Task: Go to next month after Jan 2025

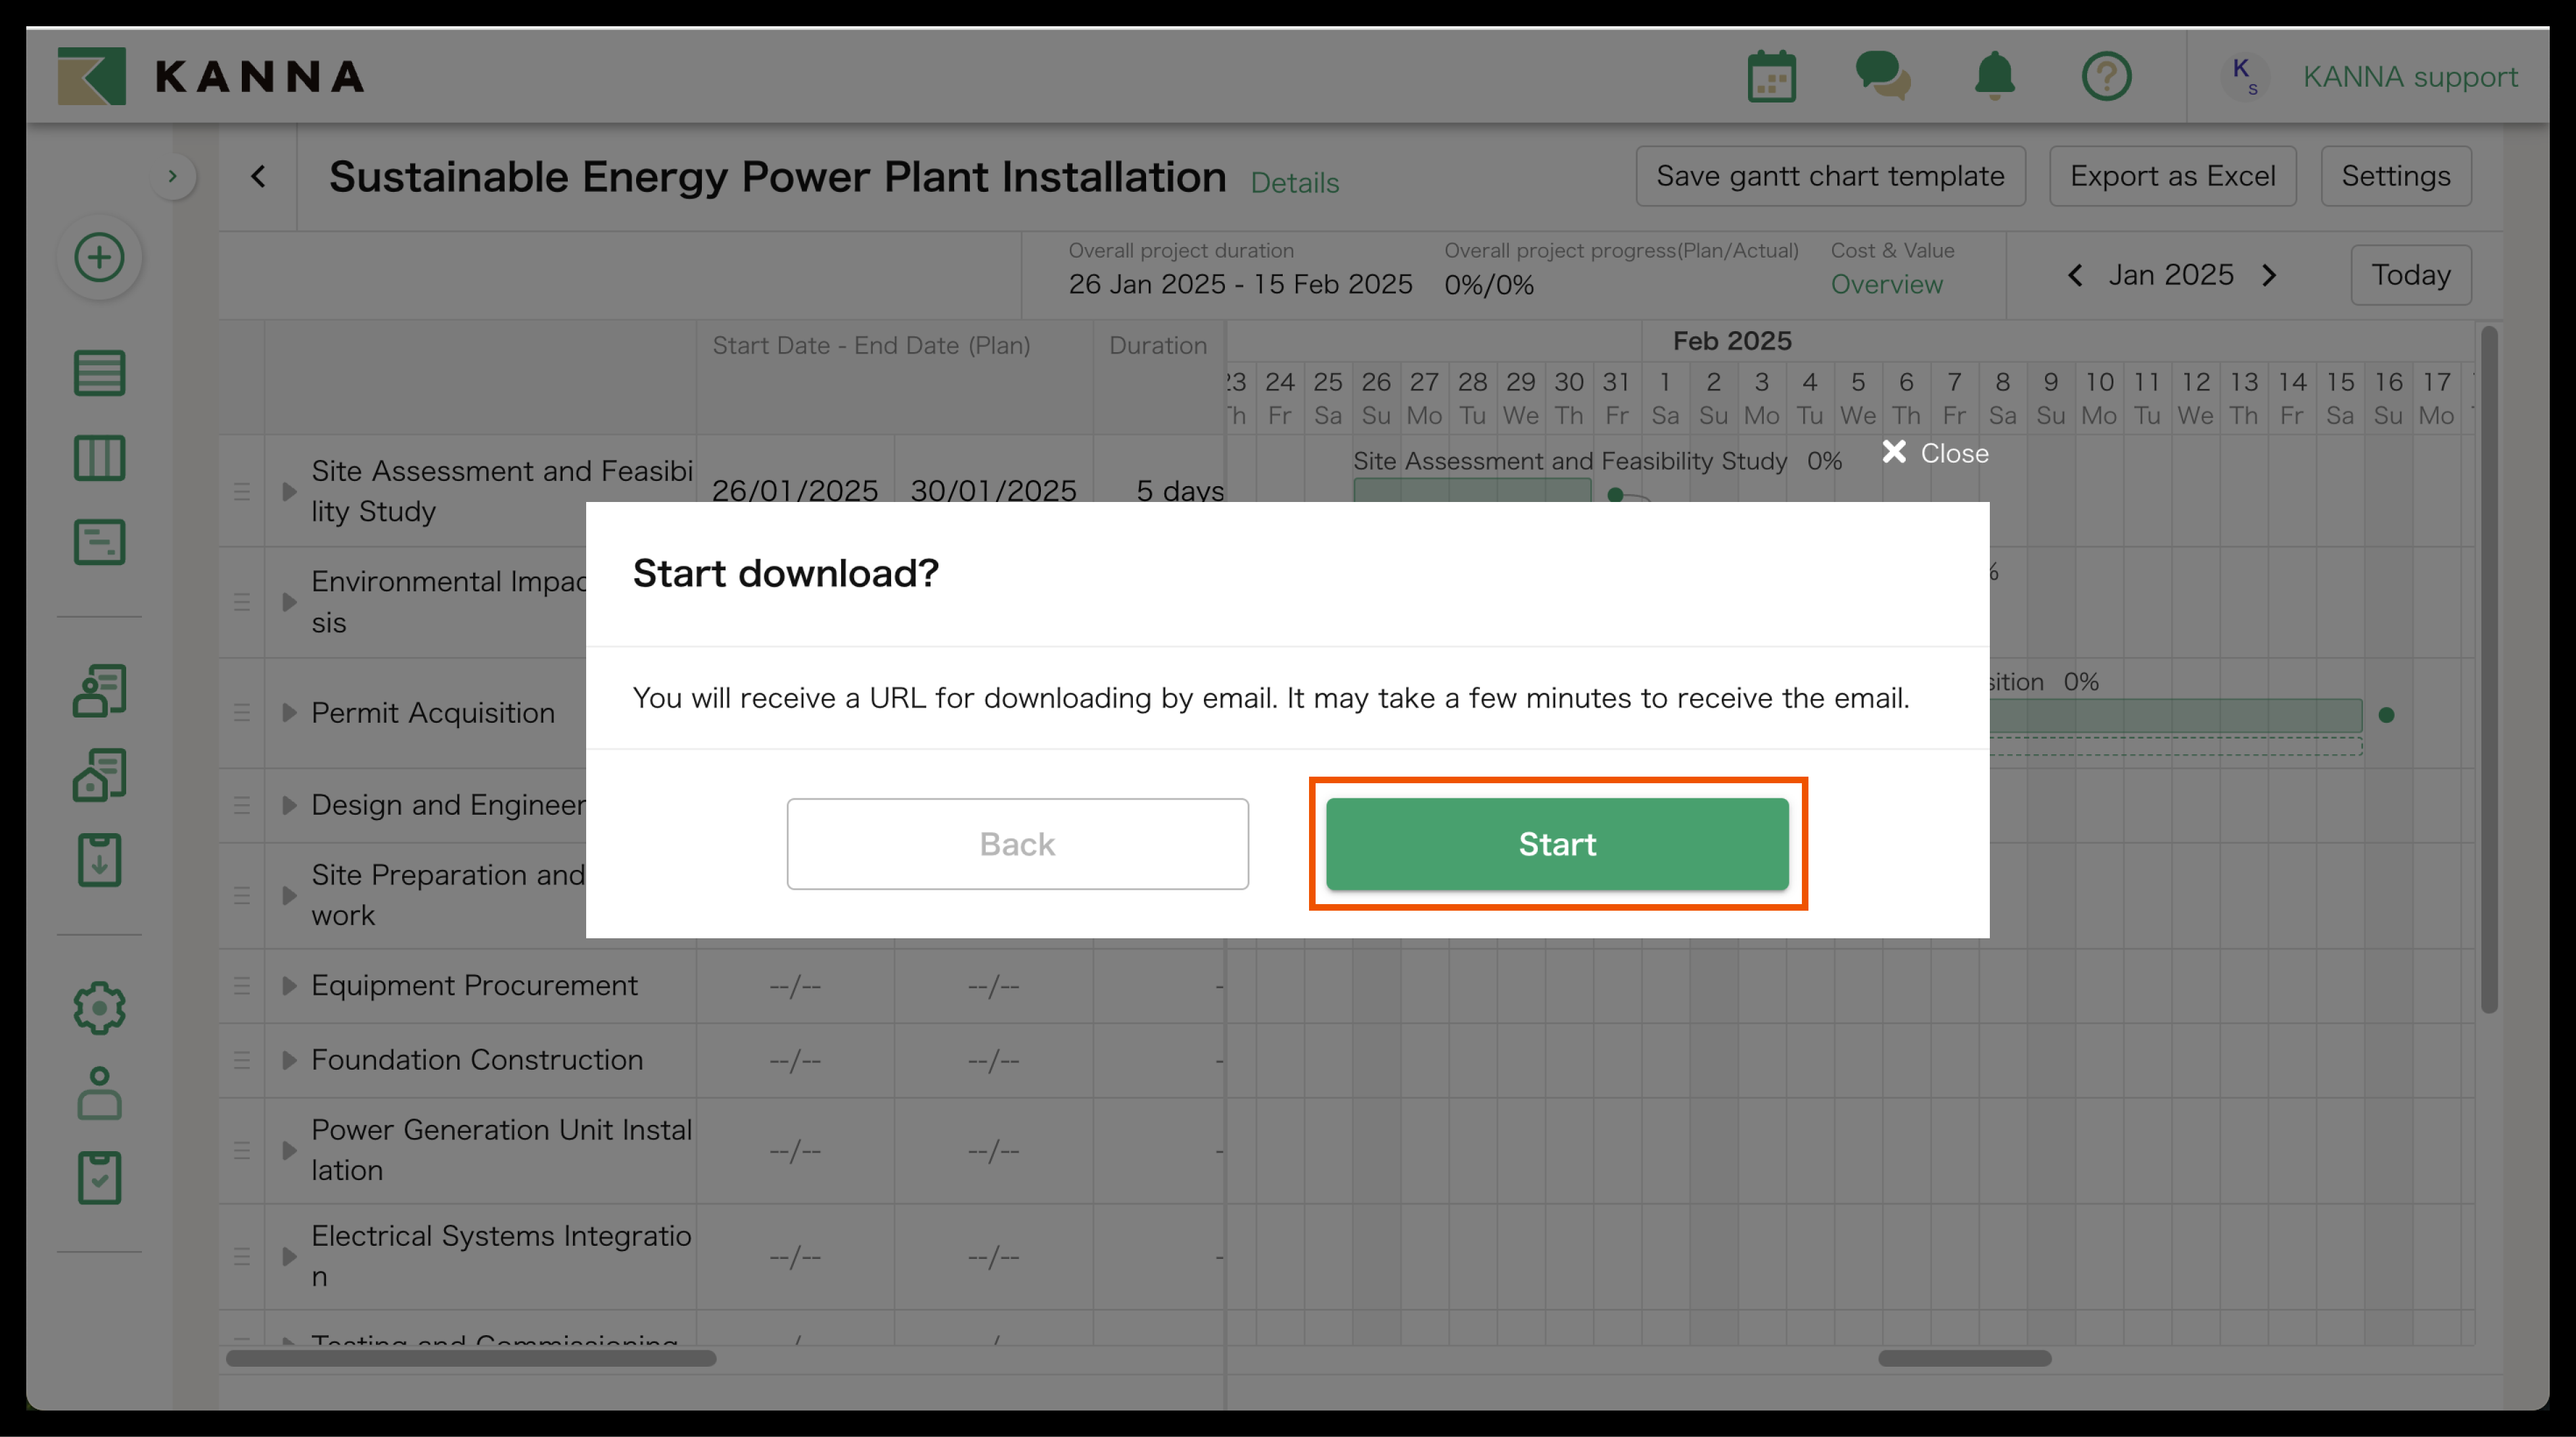Action: pyautogui.click(x=2269, y=276)
